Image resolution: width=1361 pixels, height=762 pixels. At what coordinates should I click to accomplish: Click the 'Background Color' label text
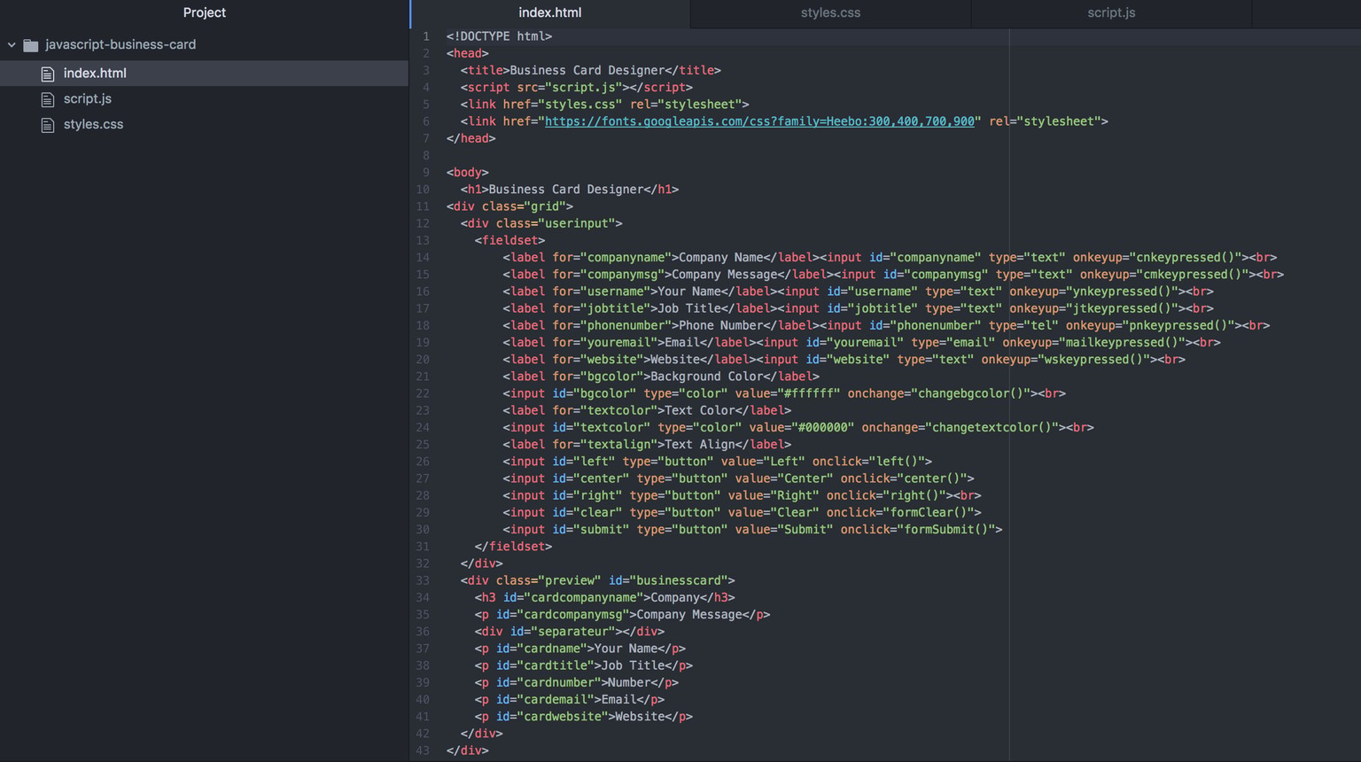tap(707, 377)
